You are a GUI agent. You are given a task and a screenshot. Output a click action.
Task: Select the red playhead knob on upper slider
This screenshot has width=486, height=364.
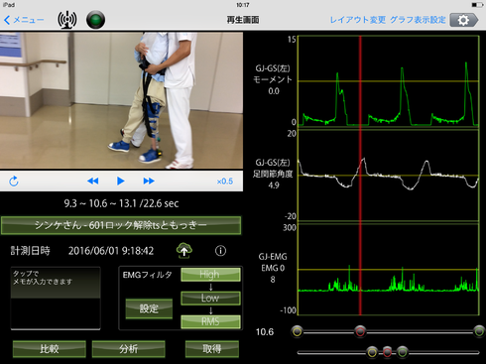click(x=360, y=331)
